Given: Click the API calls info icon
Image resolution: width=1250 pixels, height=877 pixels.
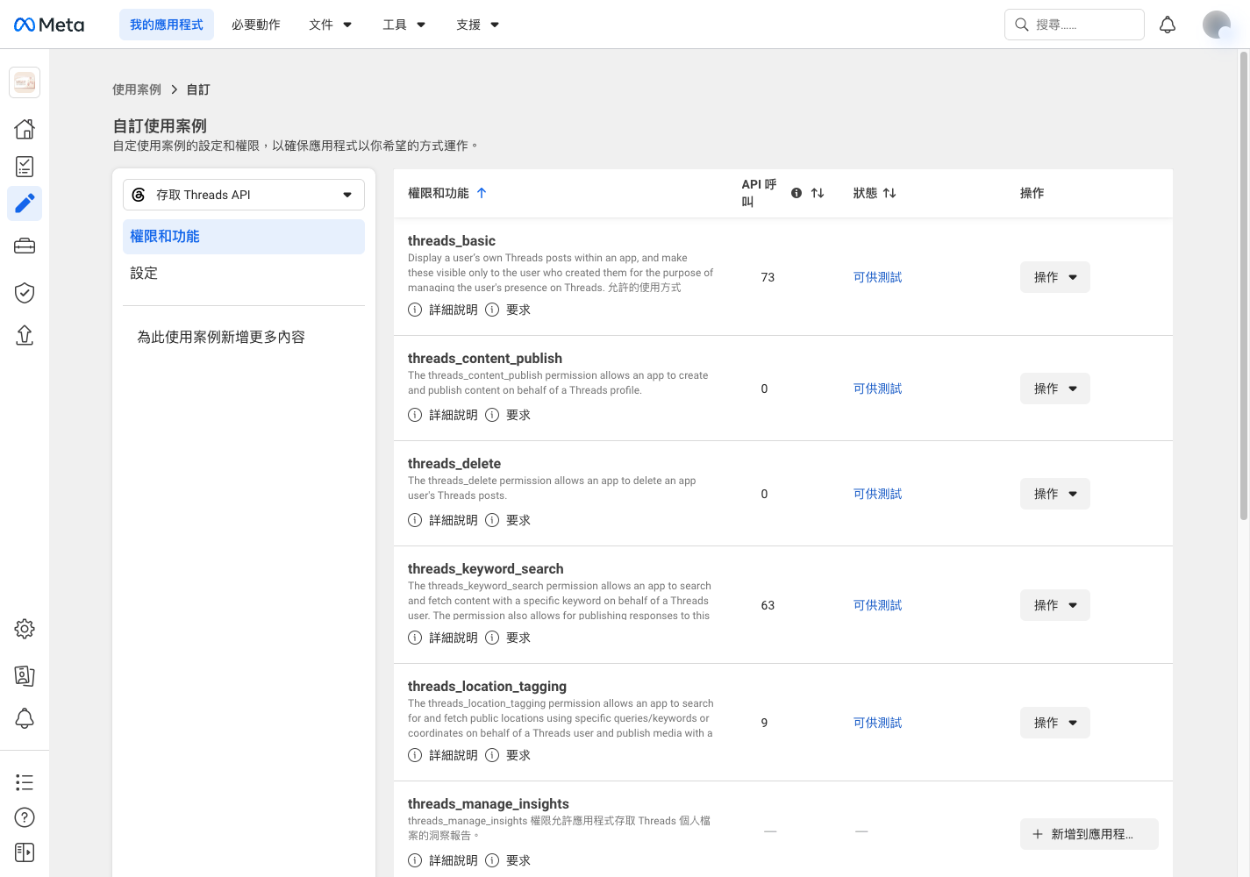Looking at the screenshot, I should [796, 193].
